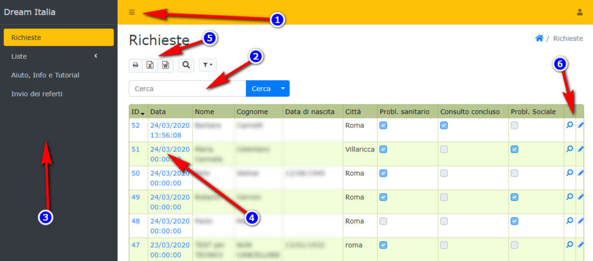Export table to Word icon
This screenshot has width=593, height=261.
tap(165, 65)
